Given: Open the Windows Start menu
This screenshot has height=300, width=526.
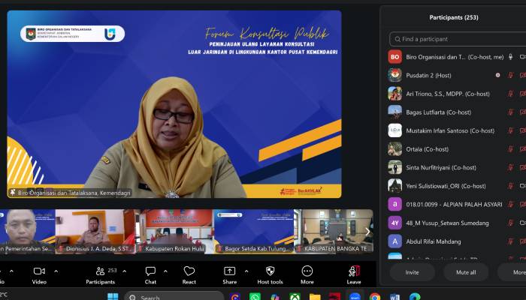Looking at the screenshot, I should [x=113, y=296].
